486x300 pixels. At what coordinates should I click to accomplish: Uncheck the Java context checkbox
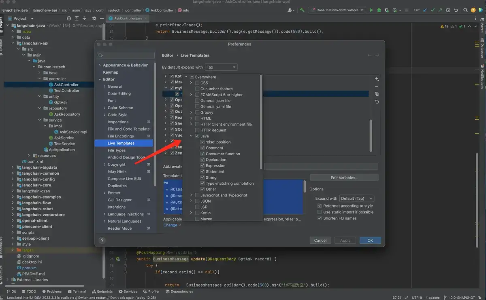pyautogui.click(x=197, y=136)
